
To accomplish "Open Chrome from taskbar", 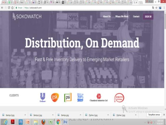I will (58, 122).
